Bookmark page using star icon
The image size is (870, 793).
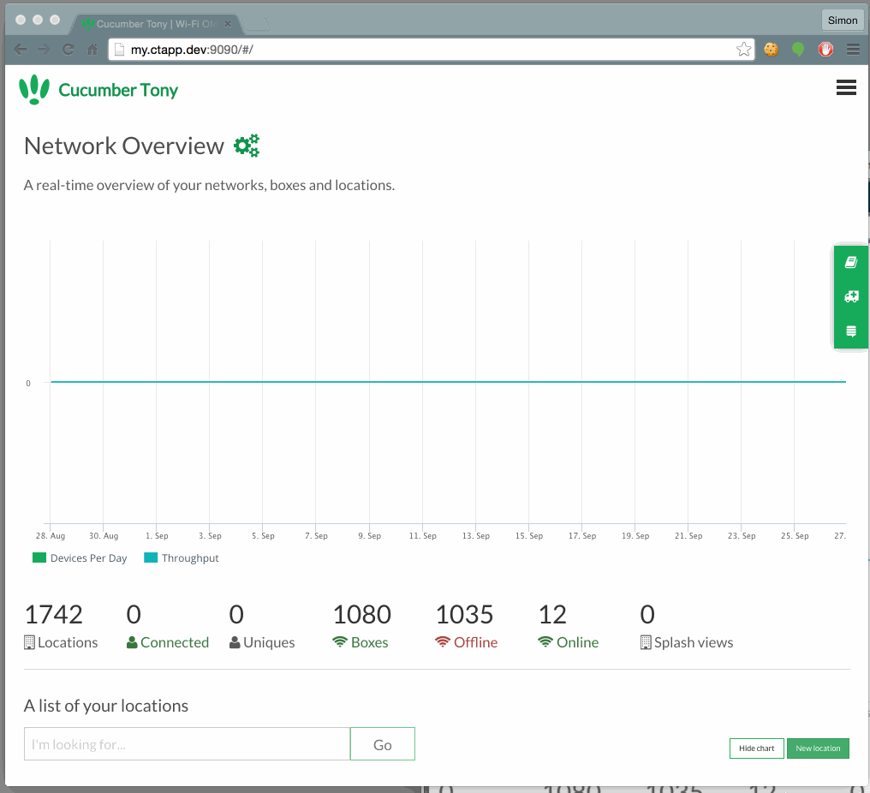point(743,50)
